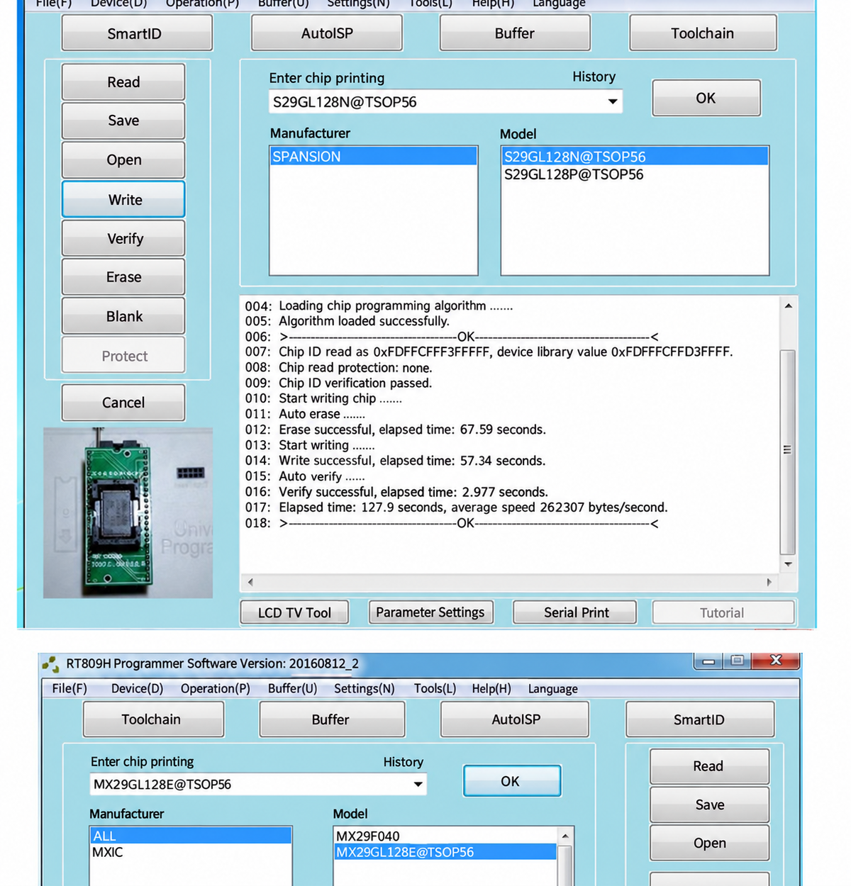The image size is (851, 886).
Task: Open File(F) menu in lower window
Action: pos(69,689)
